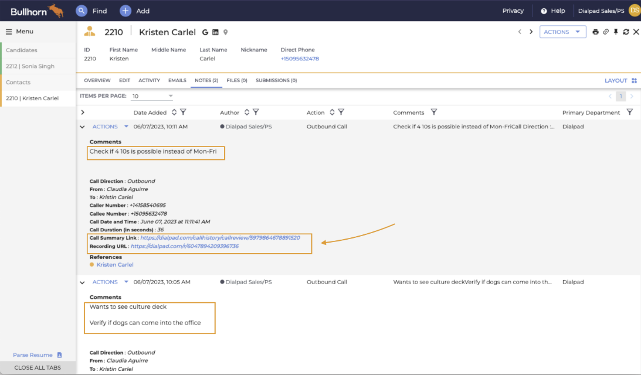
Task: Sort the Action column
Action: tap(332, 112)
